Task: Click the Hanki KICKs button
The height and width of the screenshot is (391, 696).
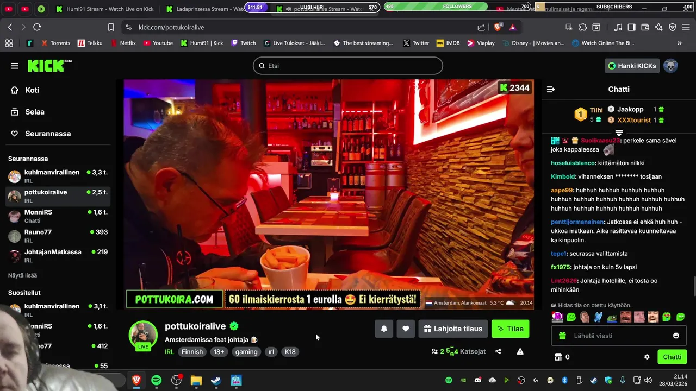Action: click(632, 66)
